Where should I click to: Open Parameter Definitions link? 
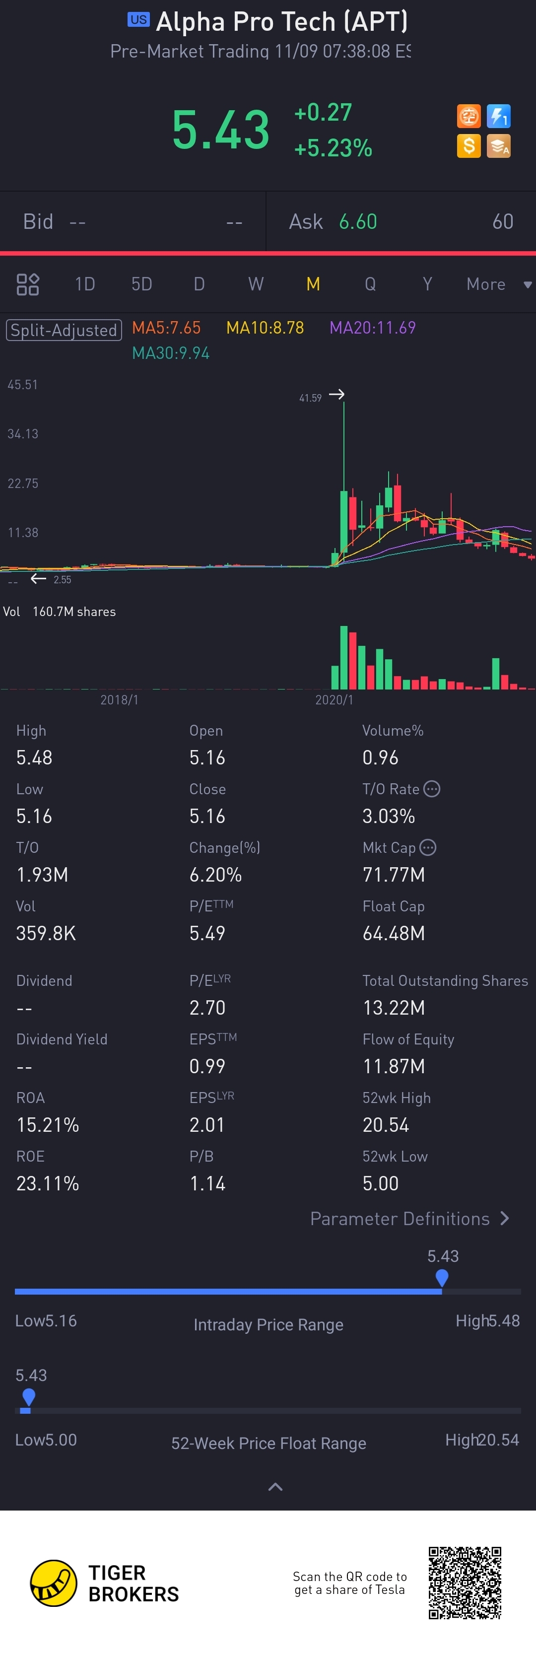[409, 1218]
